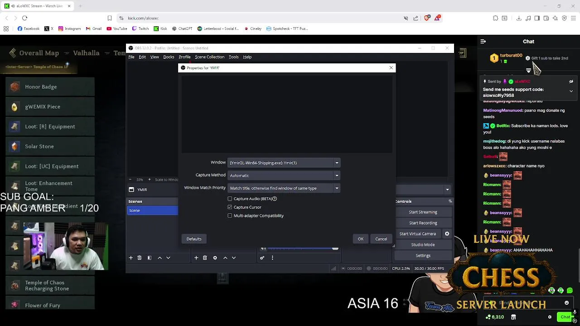Viewport: 580px width, 326px height.
Task: Open the Twitch bookmark
Action: tap(140, 29)
